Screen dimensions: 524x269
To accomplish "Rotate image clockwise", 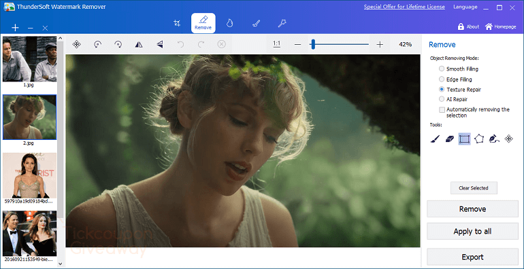I will point(118,44).
